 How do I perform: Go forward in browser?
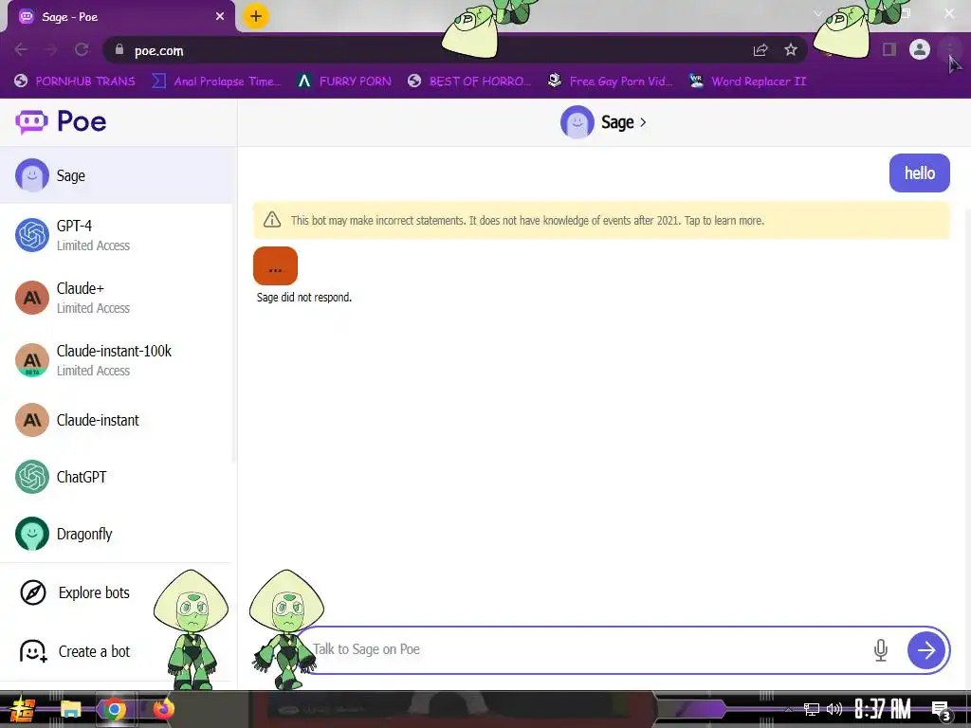[51, 50]
